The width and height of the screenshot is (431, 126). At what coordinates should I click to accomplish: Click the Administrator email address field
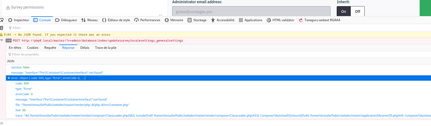251,12
